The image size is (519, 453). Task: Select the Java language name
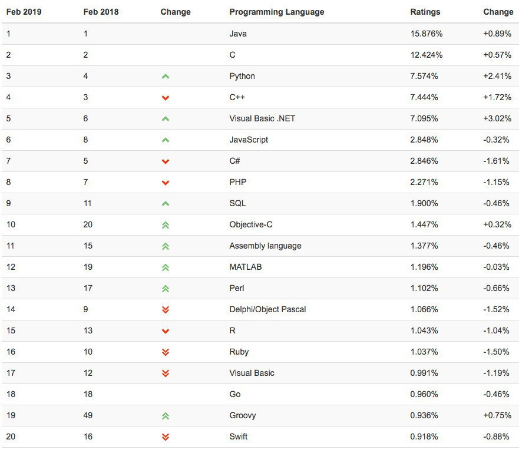click(x=238, y=34)
